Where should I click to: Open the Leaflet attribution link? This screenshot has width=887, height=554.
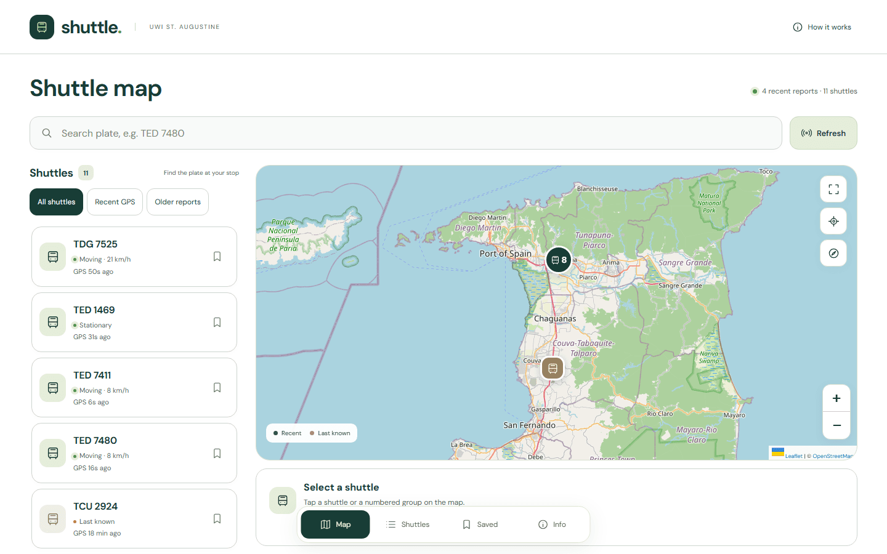(x=793, y=456)
